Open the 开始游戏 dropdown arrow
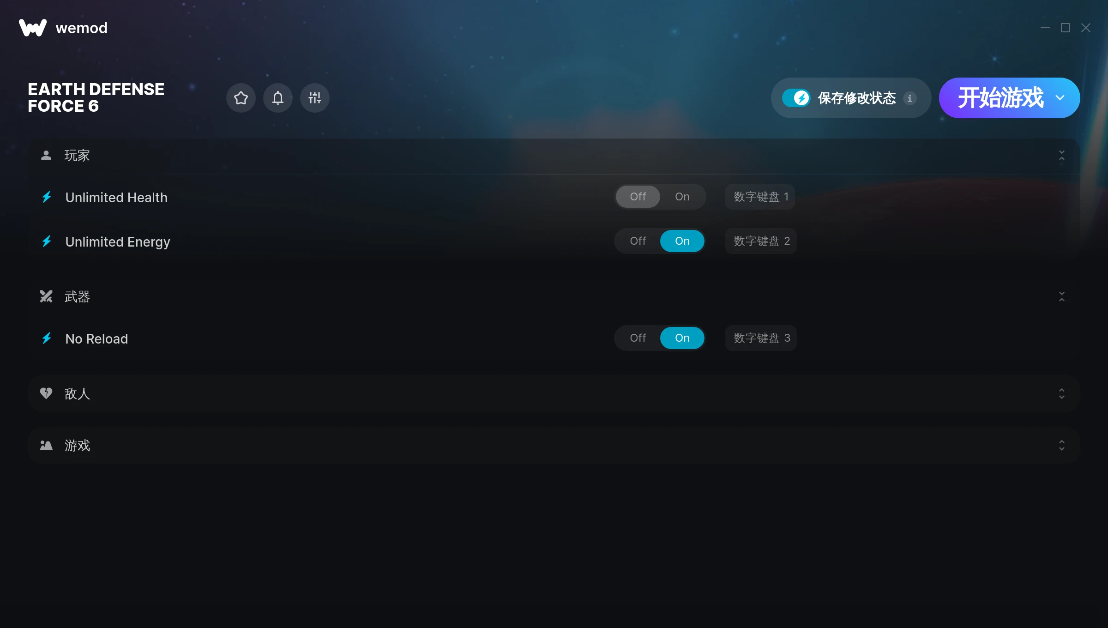 coord(1060,98)
